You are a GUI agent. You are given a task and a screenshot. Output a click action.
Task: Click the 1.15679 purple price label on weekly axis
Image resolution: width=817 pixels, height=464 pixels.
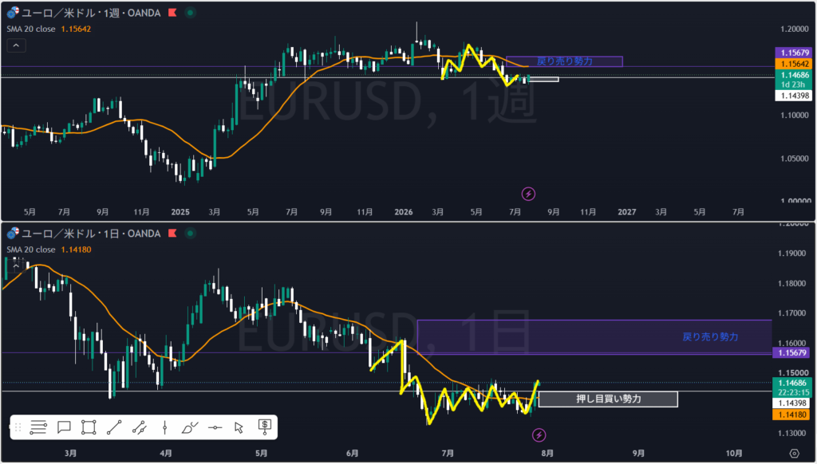coord(793,53)
